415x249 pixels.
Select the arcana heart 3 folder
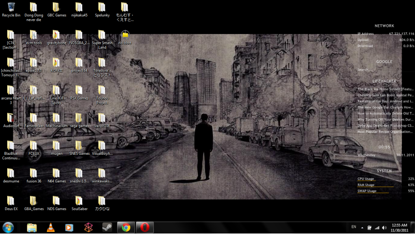(11, 95)
